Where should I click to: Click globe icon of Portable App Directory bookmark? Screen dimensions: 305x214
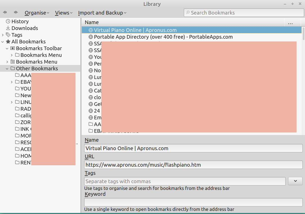[91, 37]
